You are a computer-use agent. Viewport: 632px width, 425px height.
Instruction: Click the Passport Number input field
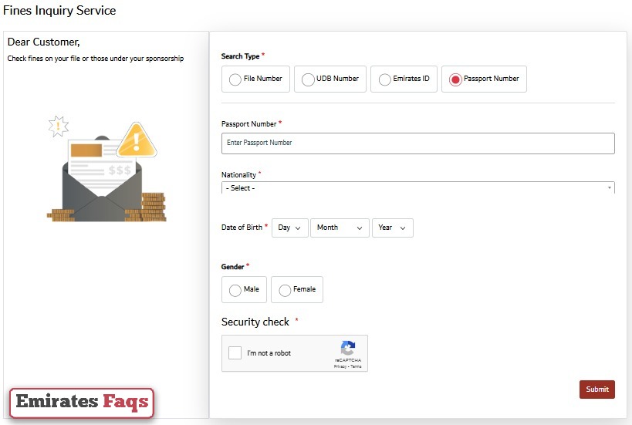[x=417, y=143]
